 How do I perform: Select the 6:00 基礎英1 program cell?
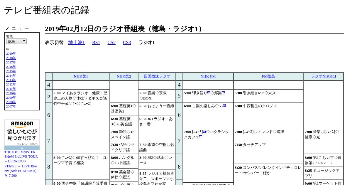(124, 109)
